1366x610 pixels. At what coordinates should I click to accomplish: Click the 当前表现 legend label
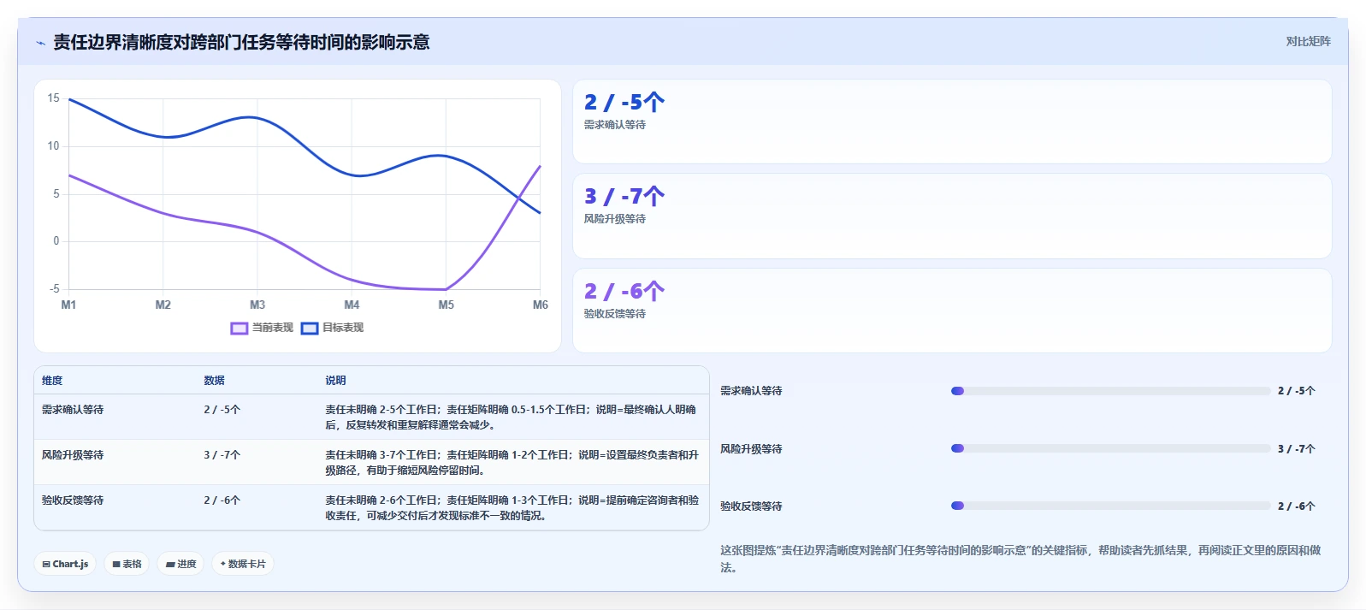pyautogui.click(x=273, y=328)
